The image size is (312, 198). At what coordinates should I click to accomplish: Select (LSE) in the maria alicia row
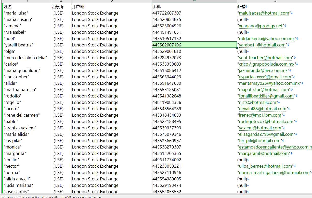click(x=58, y=134)
